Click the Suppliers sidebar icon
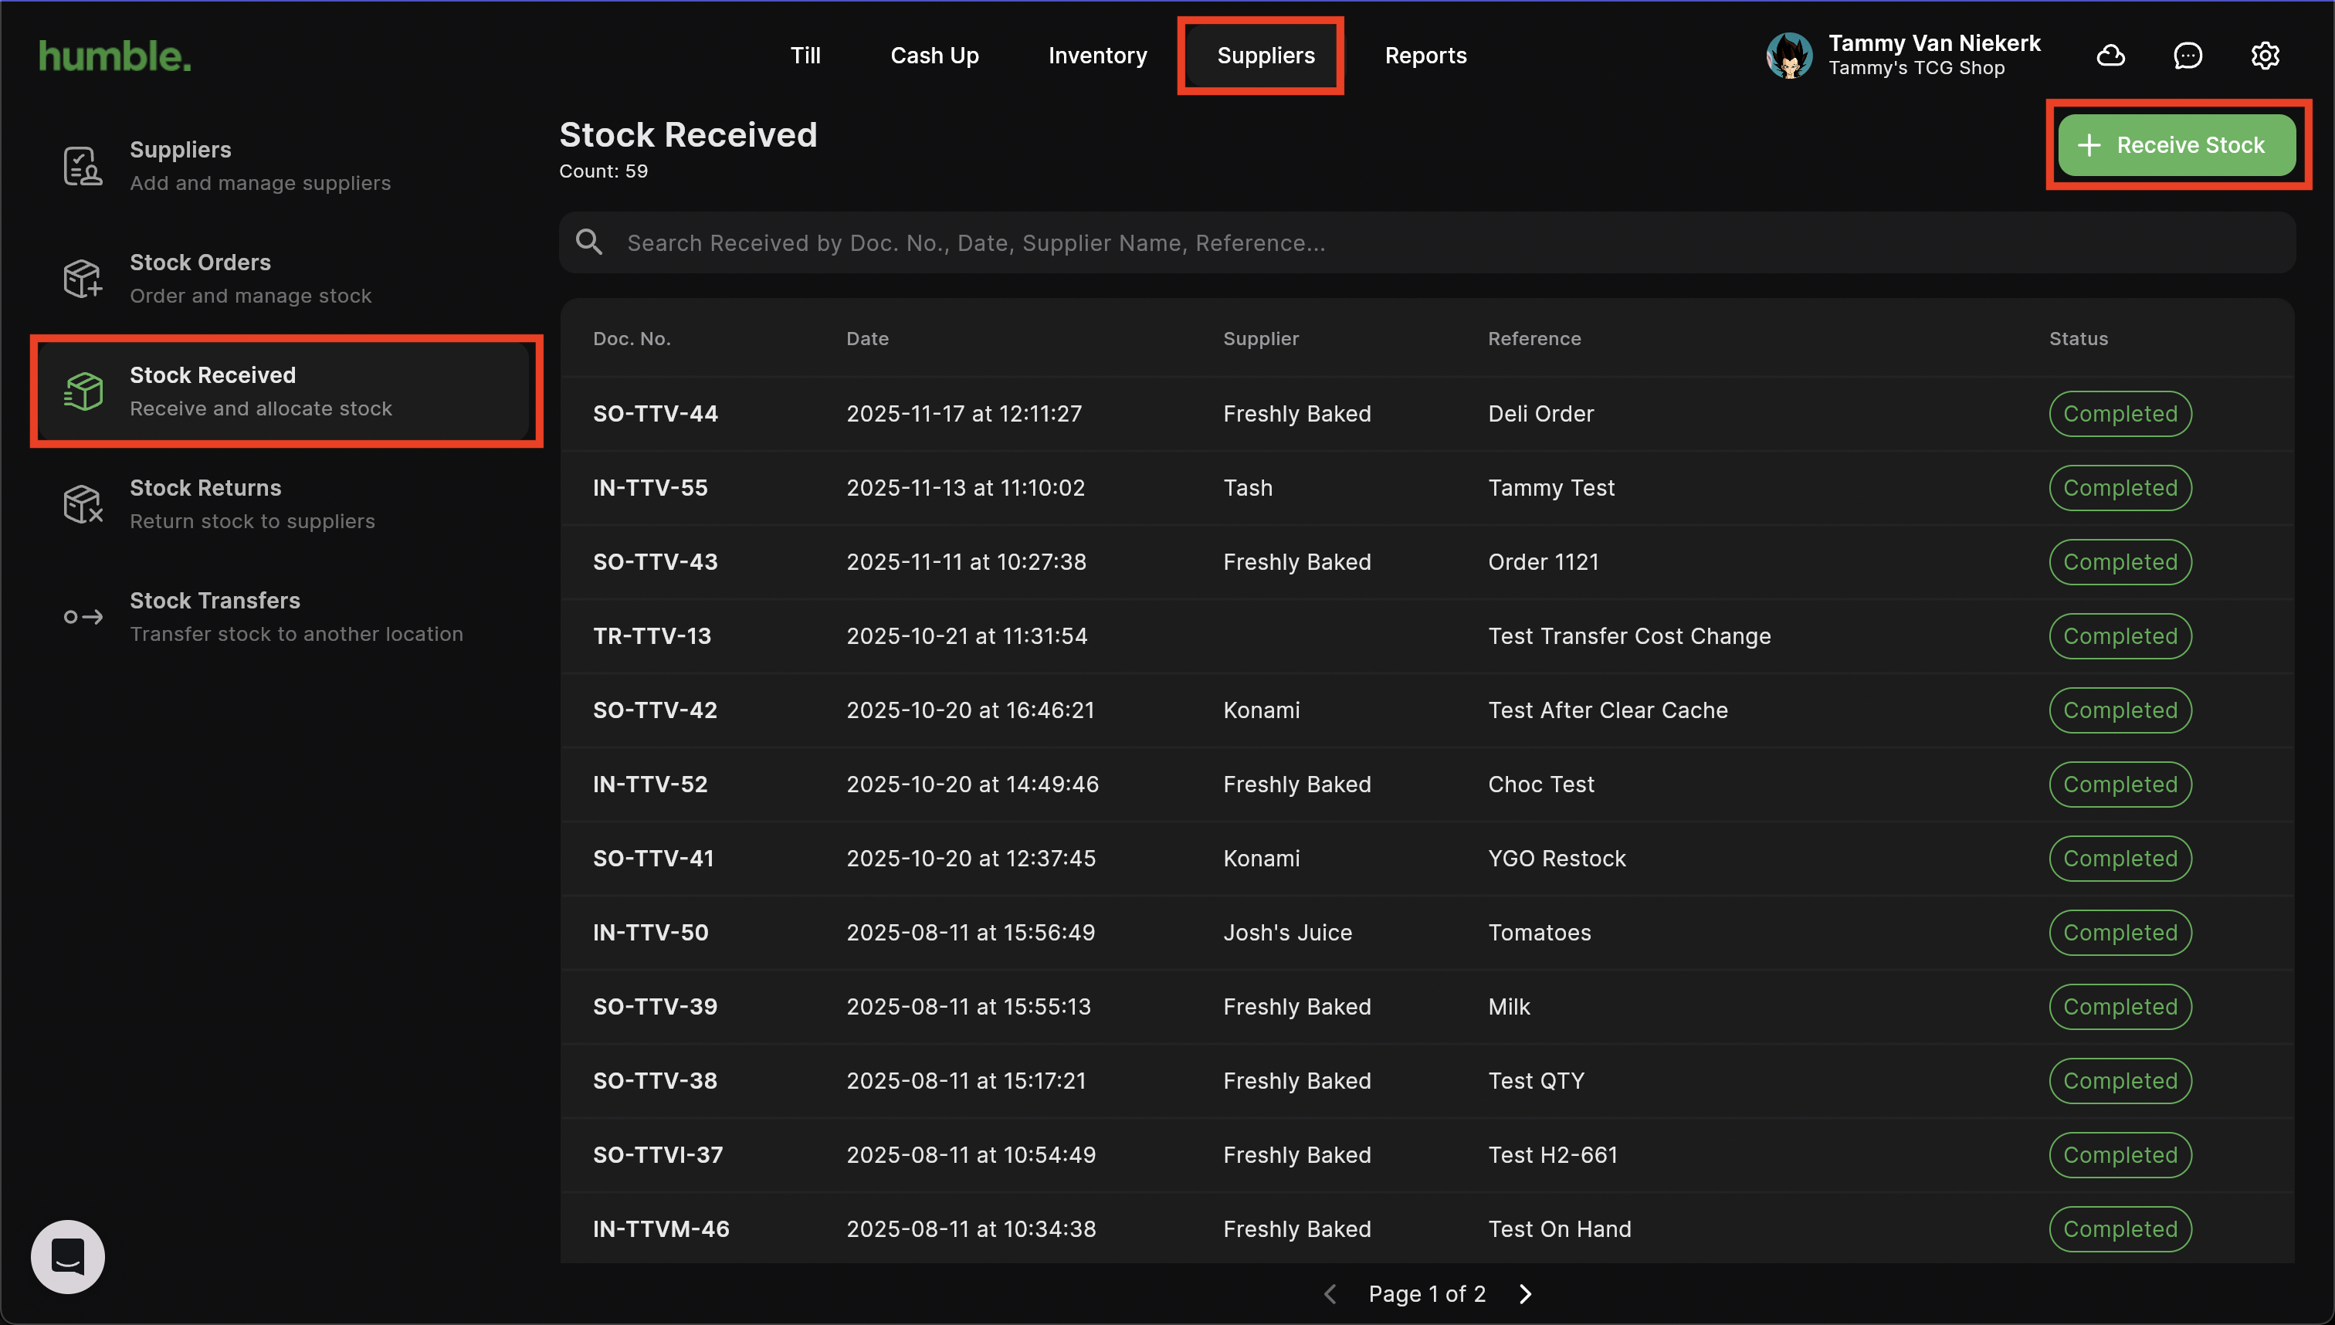The image size is (2335, 1325). pos(82,165)
